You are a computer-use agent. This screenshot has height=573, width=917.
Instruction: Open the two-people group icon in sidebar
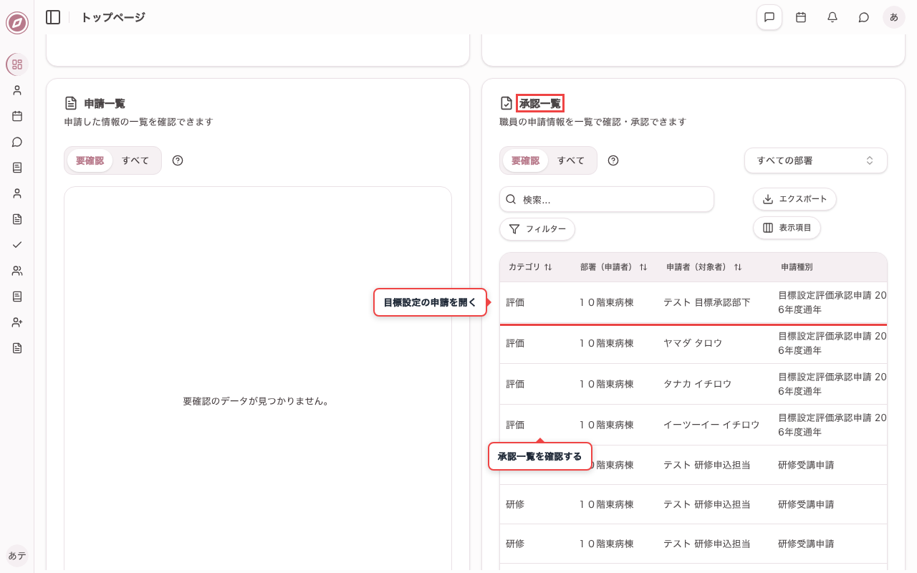(17, 271)
